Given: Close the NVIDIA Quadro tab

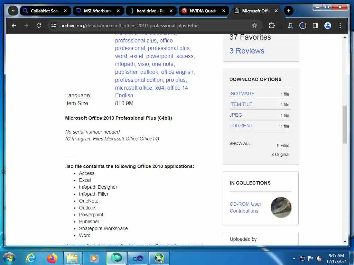Looking at the screenshot, I should 224,11.
